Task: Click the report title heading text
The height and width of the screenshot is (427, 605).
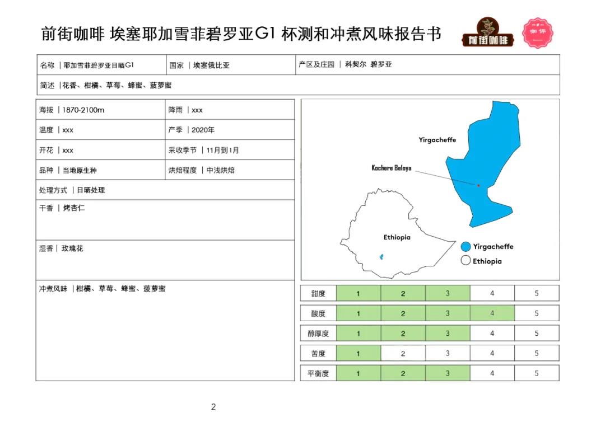Action: (241, 34)
